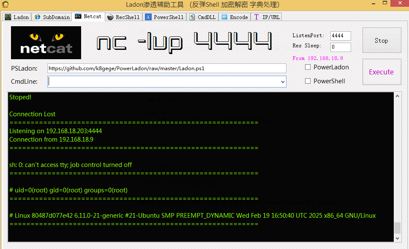409x249 pixels.
Task: Click the Ladon app icon in title bar
Action: (5, 4)
